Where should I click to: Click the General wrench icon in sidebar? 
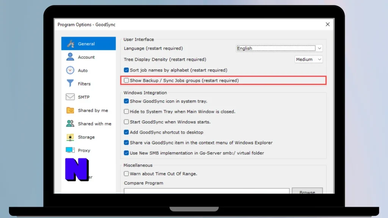(x=70, y=44)
